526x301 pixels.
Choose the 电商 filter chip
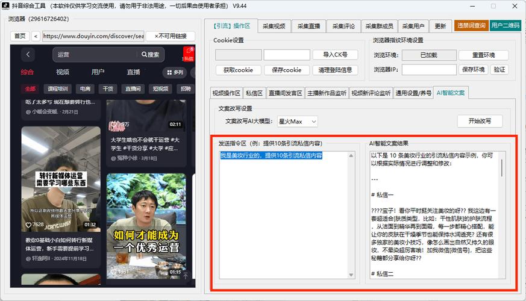click(85, 89)
